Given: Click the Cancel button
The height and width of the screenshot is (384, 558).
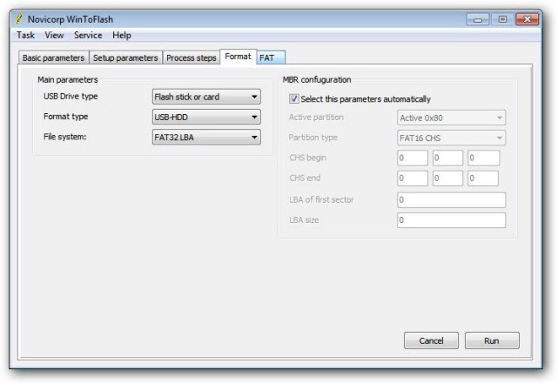Looking at the screenshot, I should point(431,340).
